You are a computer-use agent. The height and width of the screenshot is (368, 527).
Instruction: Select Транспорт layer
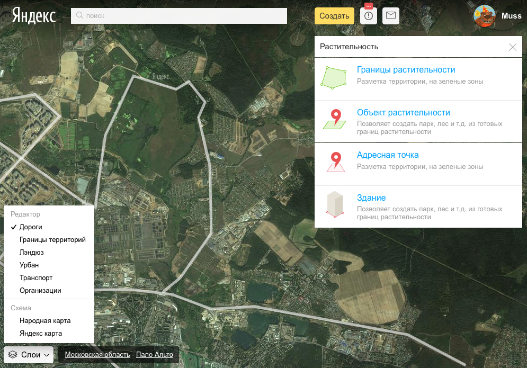[36, 278]
